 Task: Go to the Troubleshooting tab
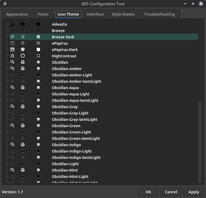point(159,14)
